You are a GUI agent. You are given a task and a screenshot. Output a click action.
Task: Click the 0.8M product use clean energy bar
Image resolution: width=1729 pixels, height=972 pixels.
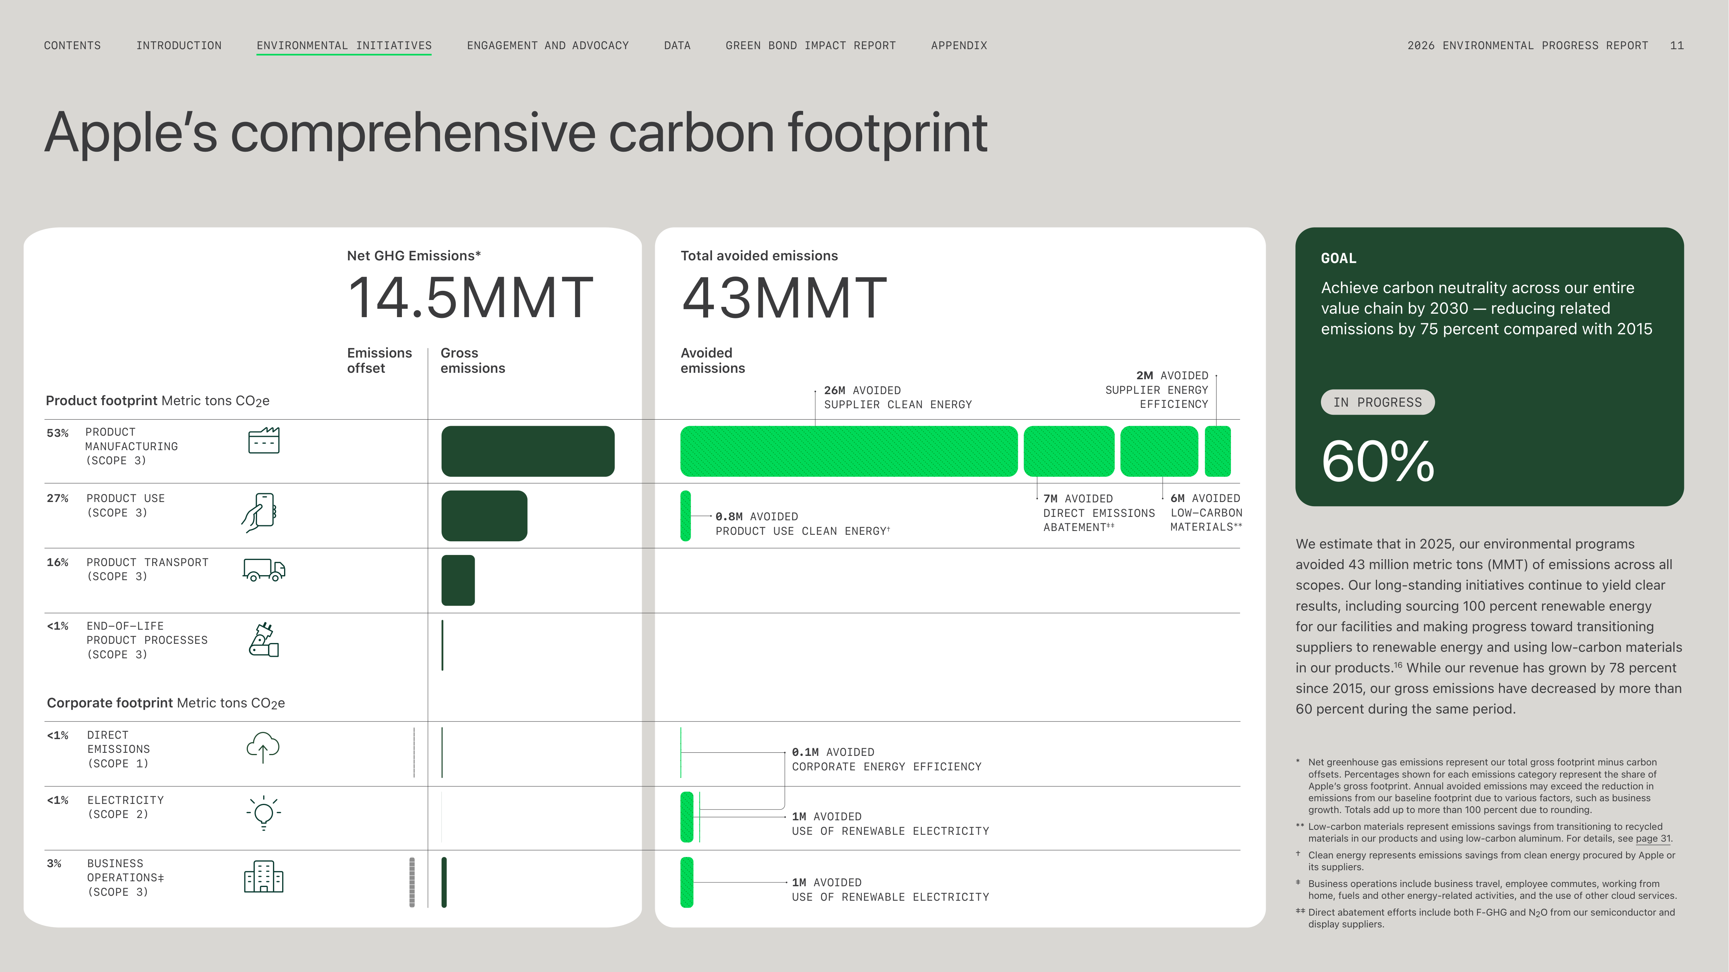tap(685, 516)
